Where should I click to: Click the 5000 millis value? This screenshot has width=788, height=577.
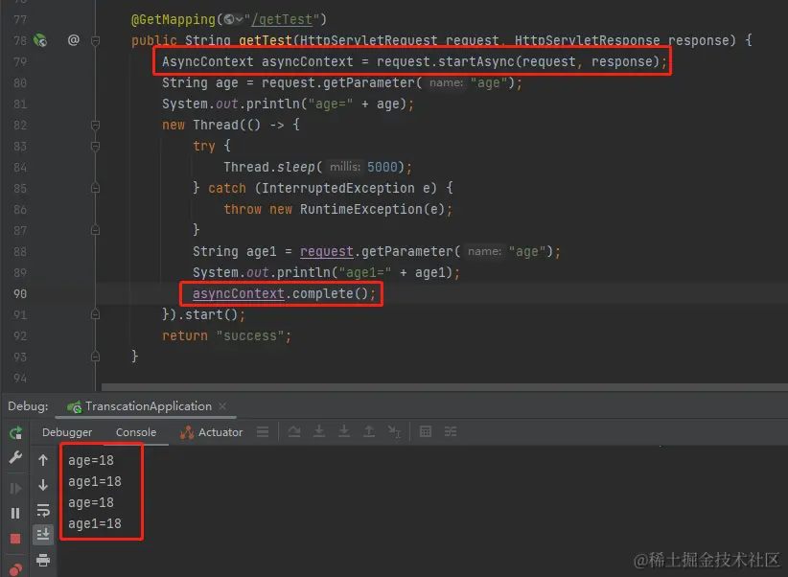(x=382, y=167)
